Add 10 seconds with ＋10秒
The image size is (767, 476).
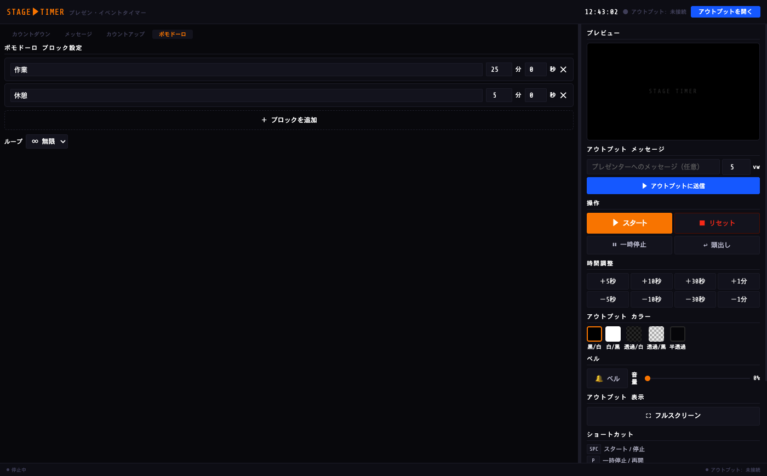[651, 281]
